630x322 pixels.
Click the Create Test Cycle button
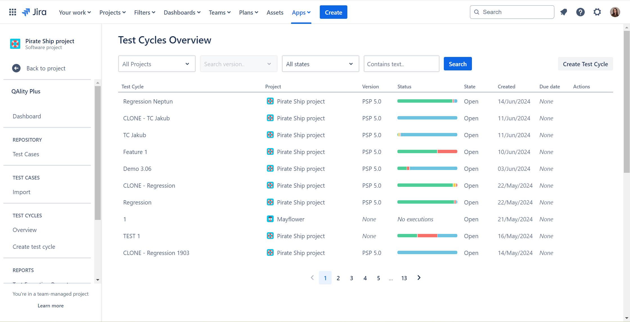(x=585, y=64)
